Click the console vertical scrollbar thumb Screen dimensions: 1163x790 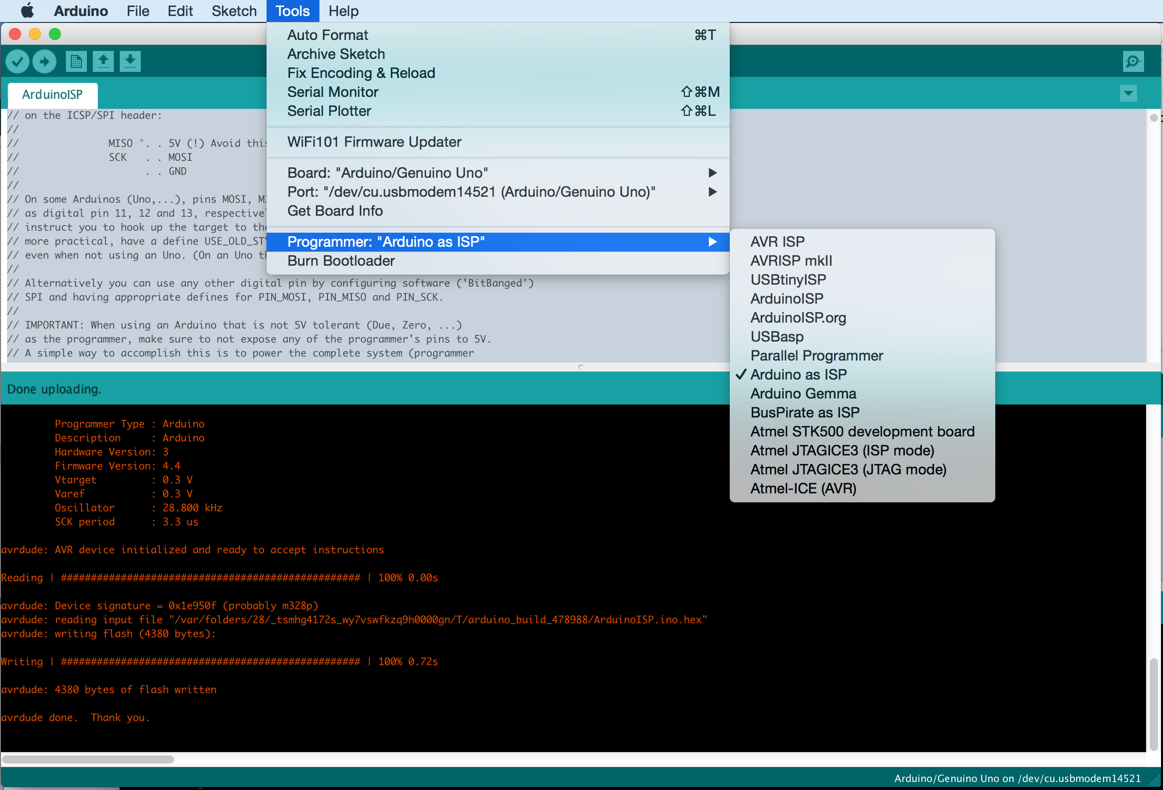pyautogui.click(x=1154, y=704)
